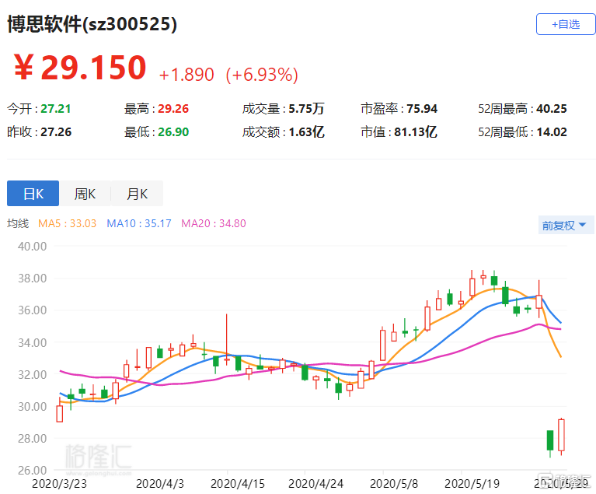The image size is (596, 494).
Task: Click the MA5 : 33.03 legend label
Action: pos(68,223)
